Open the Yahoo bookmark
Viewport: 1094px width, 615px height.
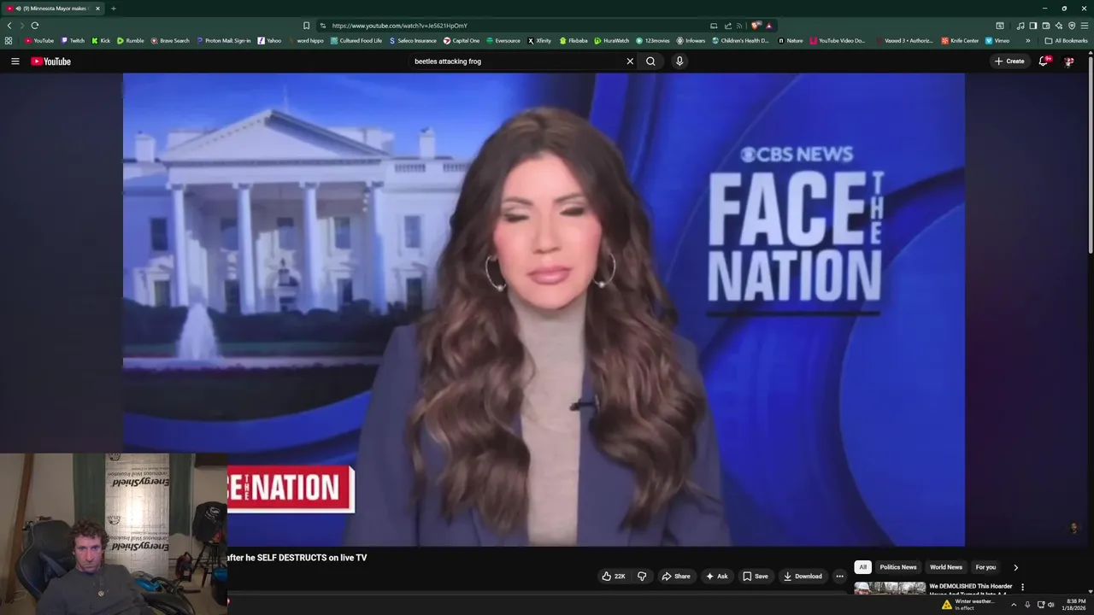pyautogui.click(x=269, y=40)
